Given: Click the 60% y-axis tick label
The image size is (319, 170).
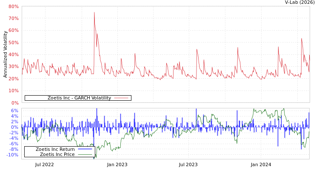Looking at the screenshot, I should coord(13,31).
